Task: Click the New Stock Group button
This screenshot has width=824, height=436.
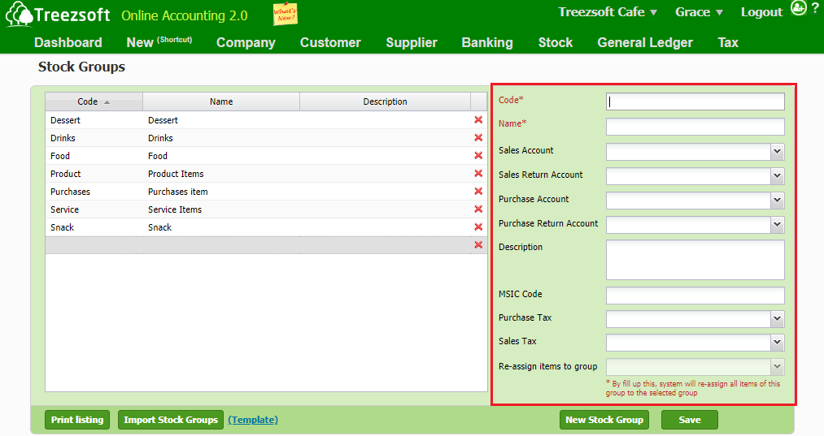Action: (604, 420)
